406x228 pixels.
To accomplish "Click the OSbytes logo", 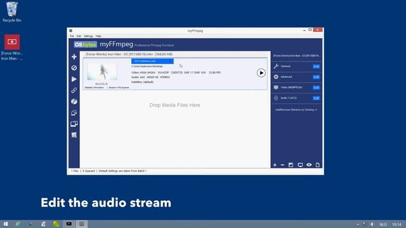I will 85,45.
